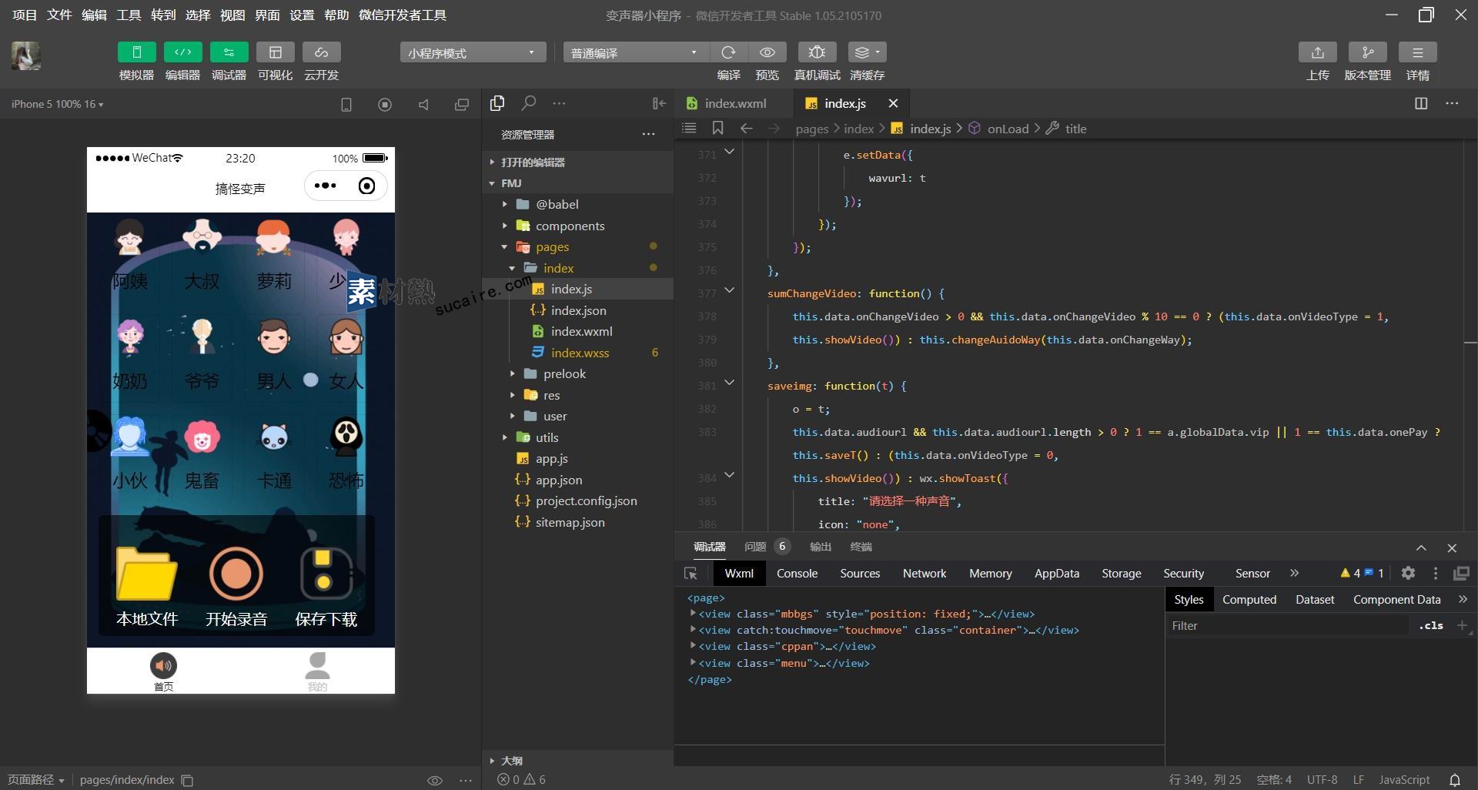Toggle the editor panel button
The width and height of the screenshot is (1478, 790).
tap(182, 52)
